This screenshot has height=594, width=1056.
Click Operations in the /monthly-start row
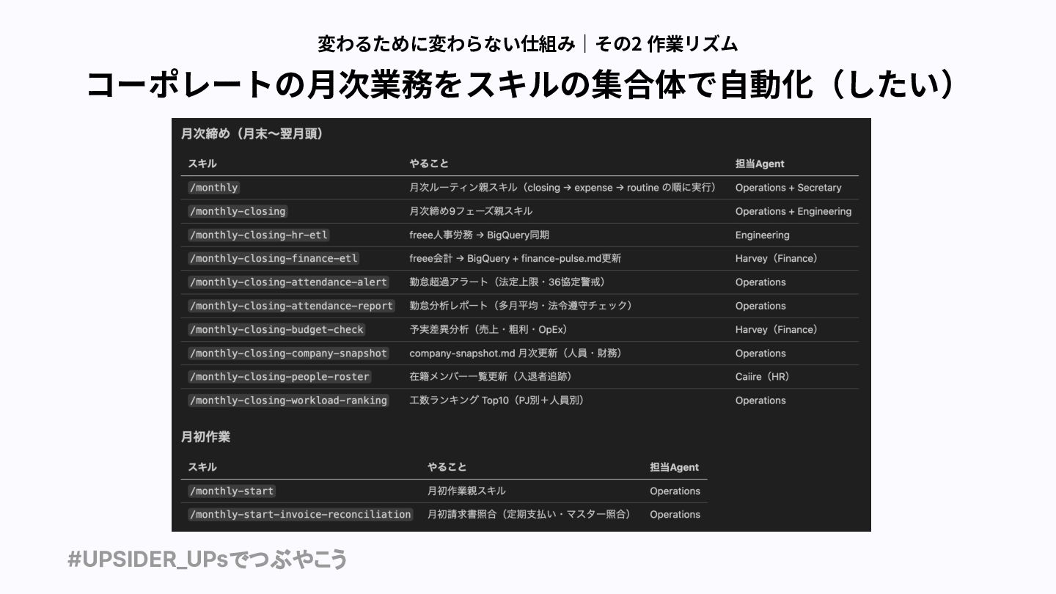pyautogui.click(x=675, y=491)
